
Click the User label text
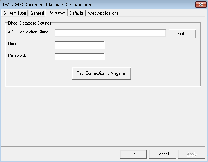pos(13,44)
